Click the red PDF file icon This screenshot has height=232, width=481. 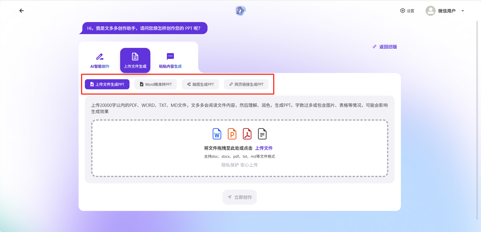pyautogui.click(x=247, y=134)
